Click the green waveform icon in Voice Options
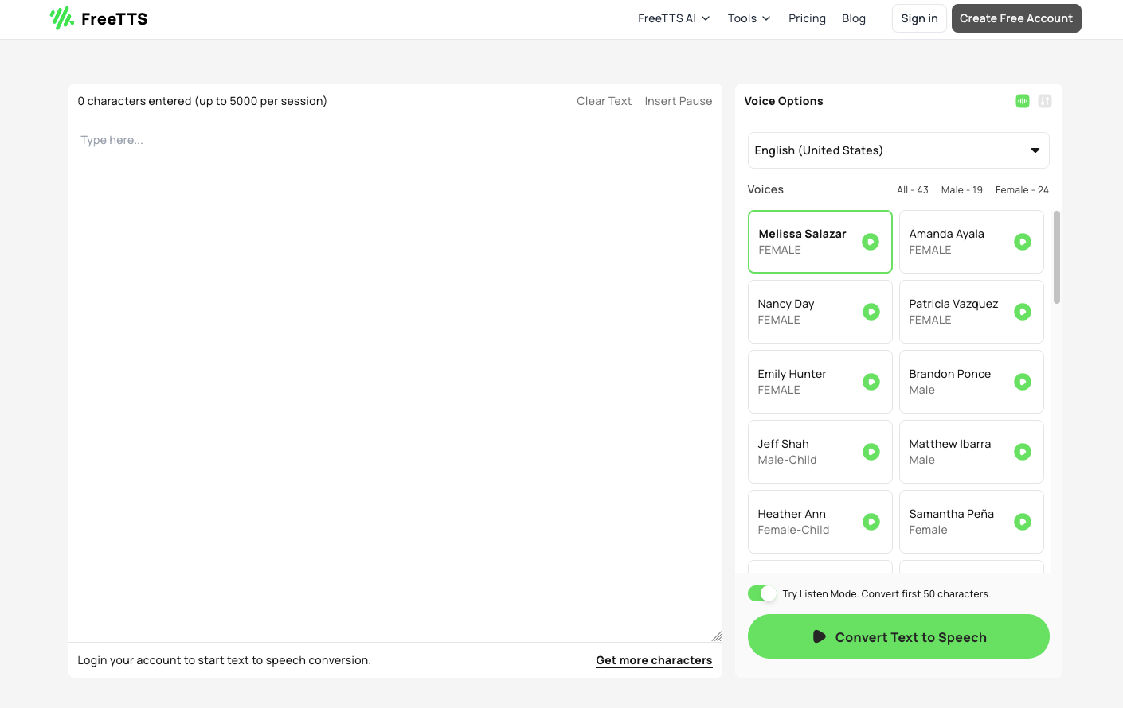 pyautogui.click(x=1023, y=101)
